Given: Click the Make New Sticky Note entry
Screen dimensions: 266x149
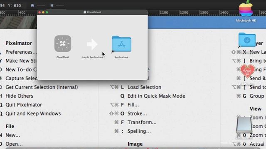Looking at the screenshot, I should coord(21,61).
